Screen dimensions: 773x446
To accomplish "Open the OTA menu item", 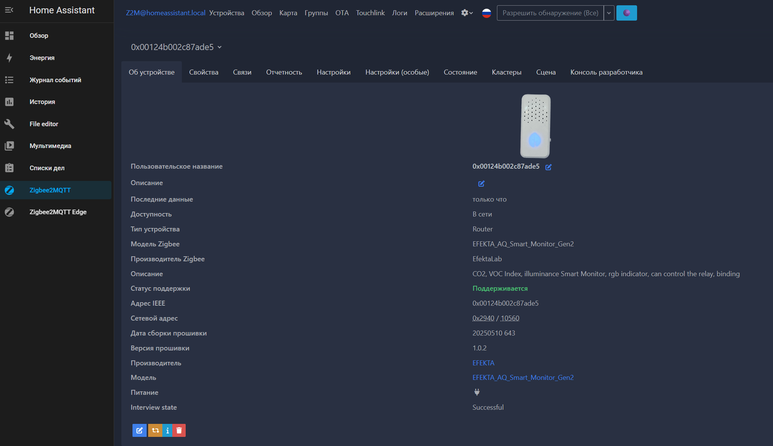I will tap(342, 13).
